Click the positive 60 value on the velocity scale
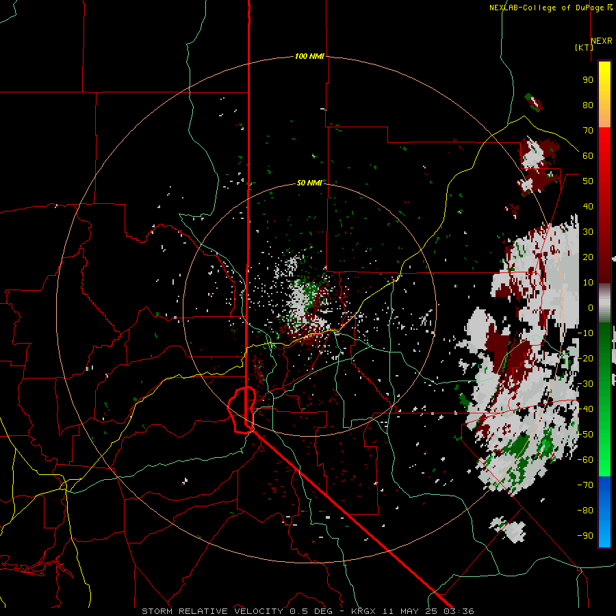Image resolution: width=616 pixels, height=616 pixels. coord(588,155)
